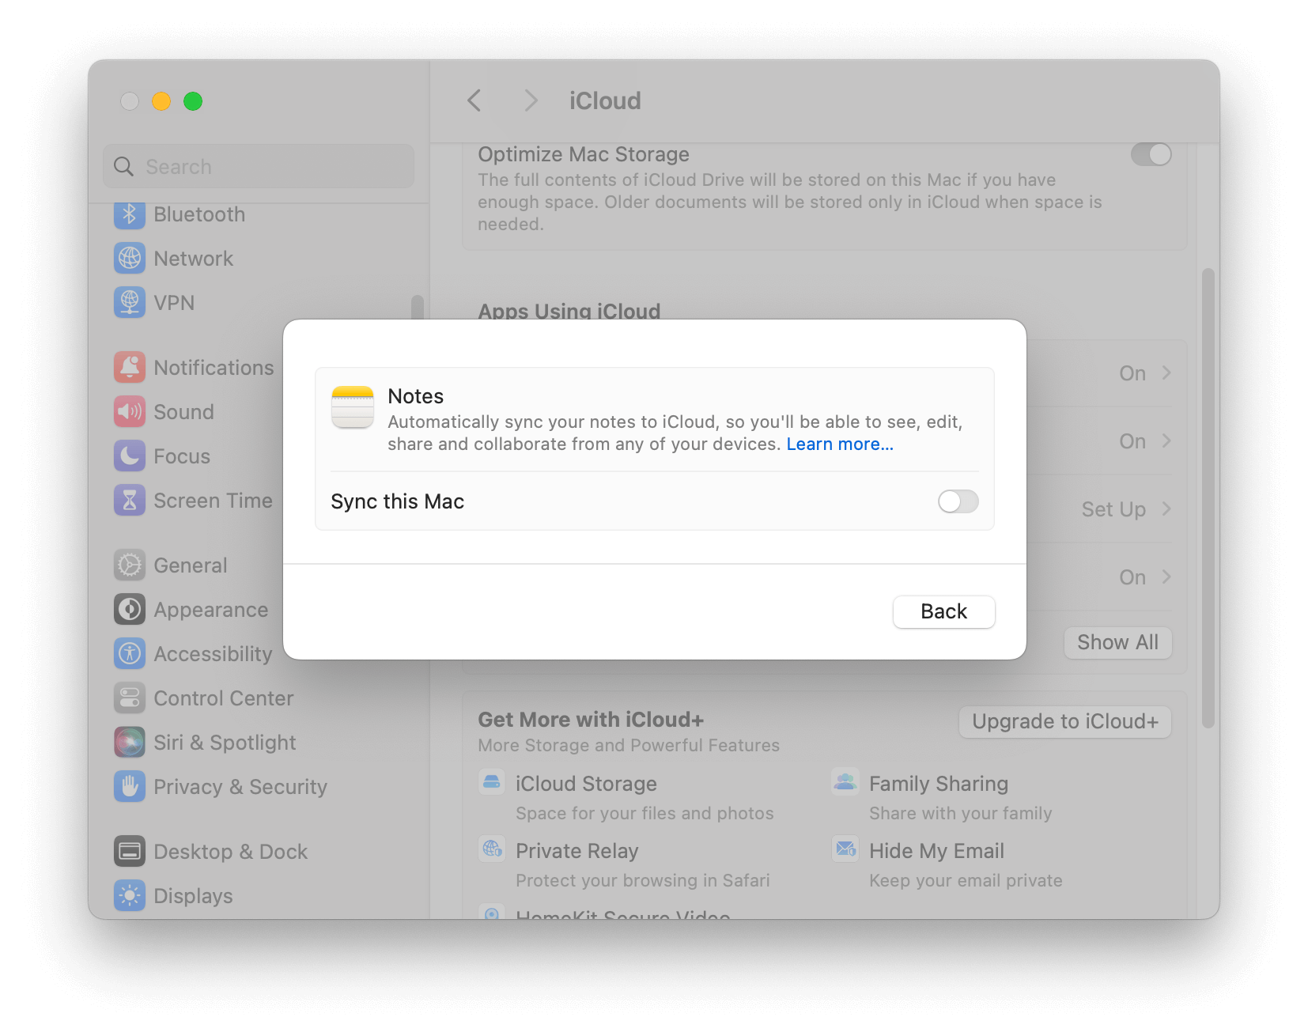
Task: Select Desktop & Dock icon
Action: point(130,852)
